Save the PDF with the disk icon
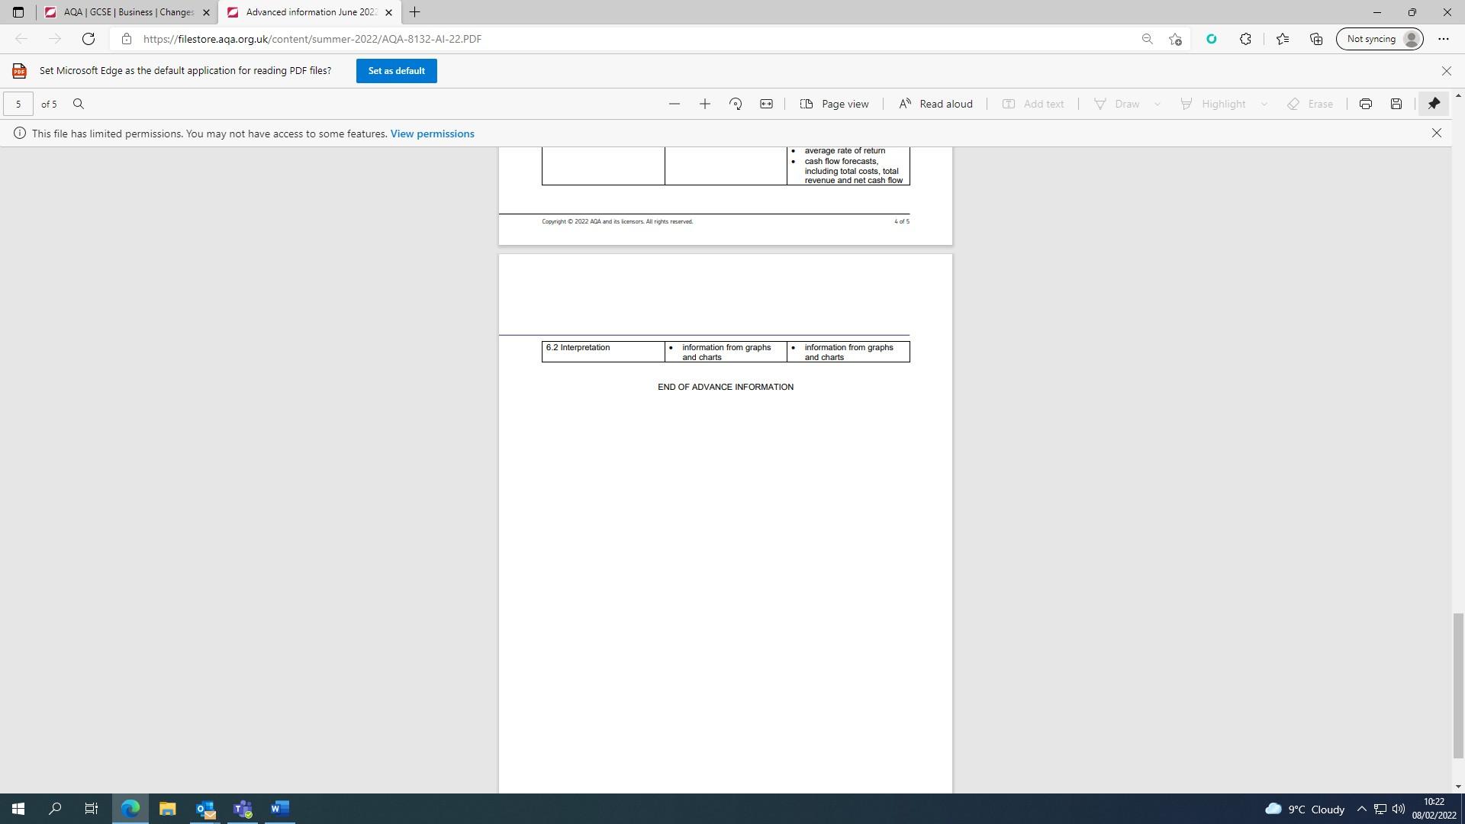The width and height of the screenshot is (1465, 824). [x=1396, y=104]
